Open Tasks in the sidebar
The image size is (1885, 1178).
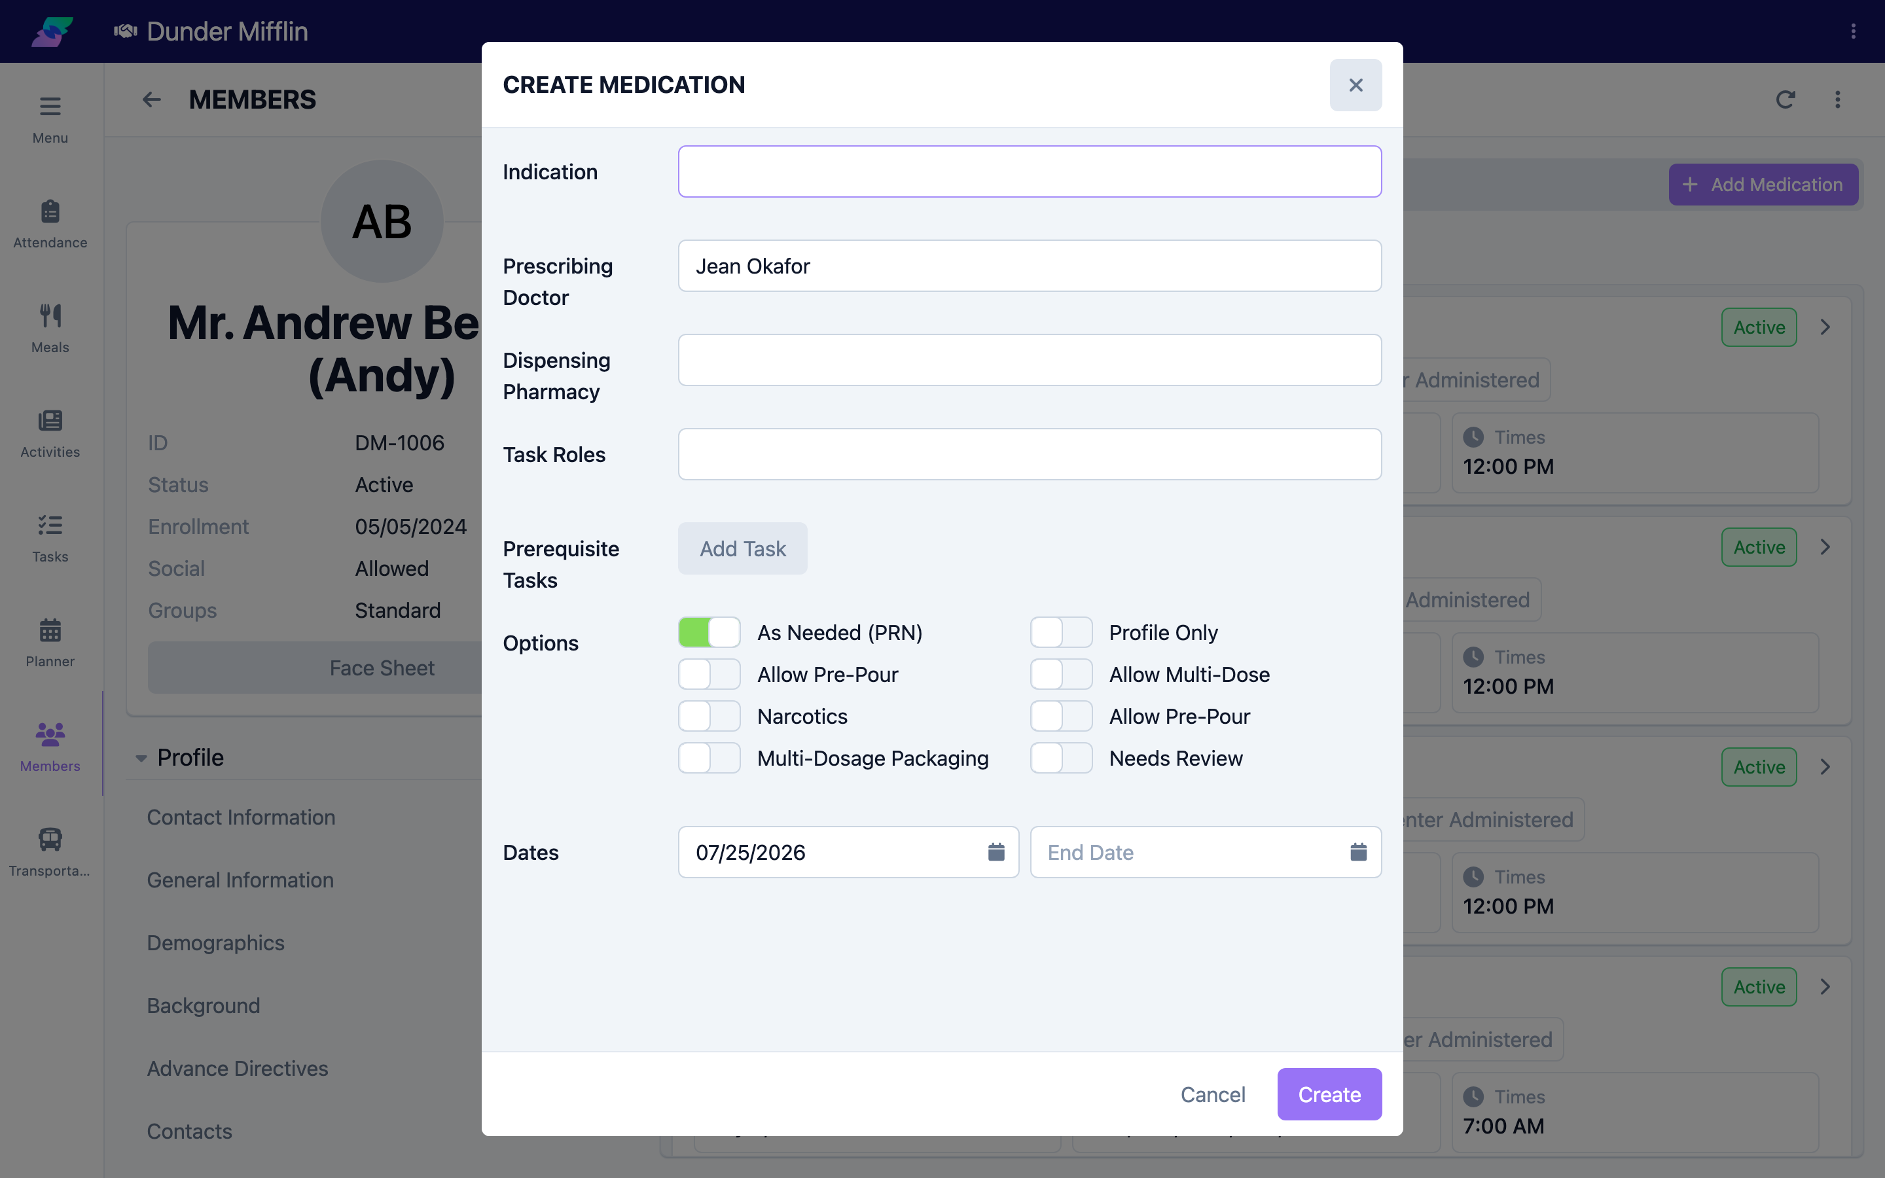[50, 537]
